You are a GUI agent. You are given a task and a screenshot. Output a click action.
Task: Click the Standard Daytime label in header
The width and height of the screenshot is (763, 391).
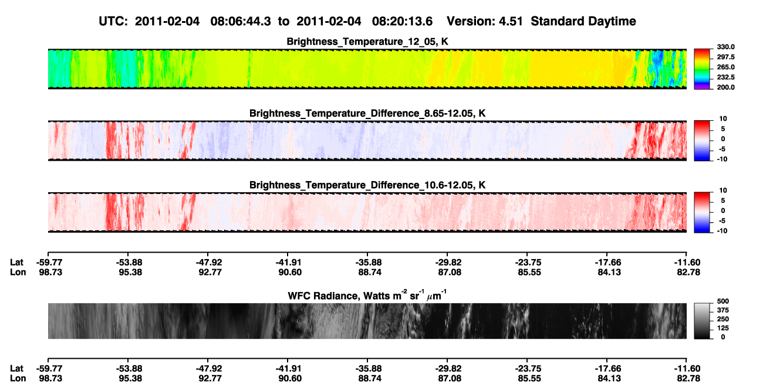583,21
